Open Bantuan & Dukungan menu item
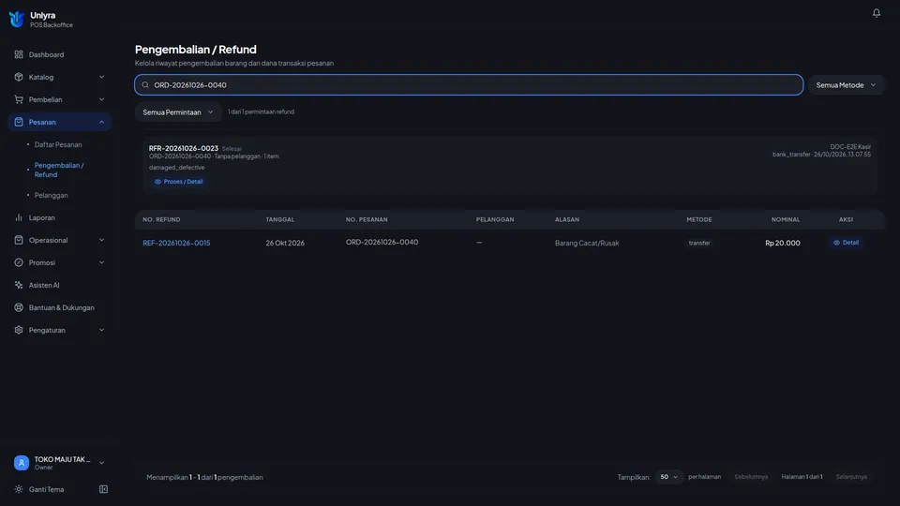 coord(60,307)
